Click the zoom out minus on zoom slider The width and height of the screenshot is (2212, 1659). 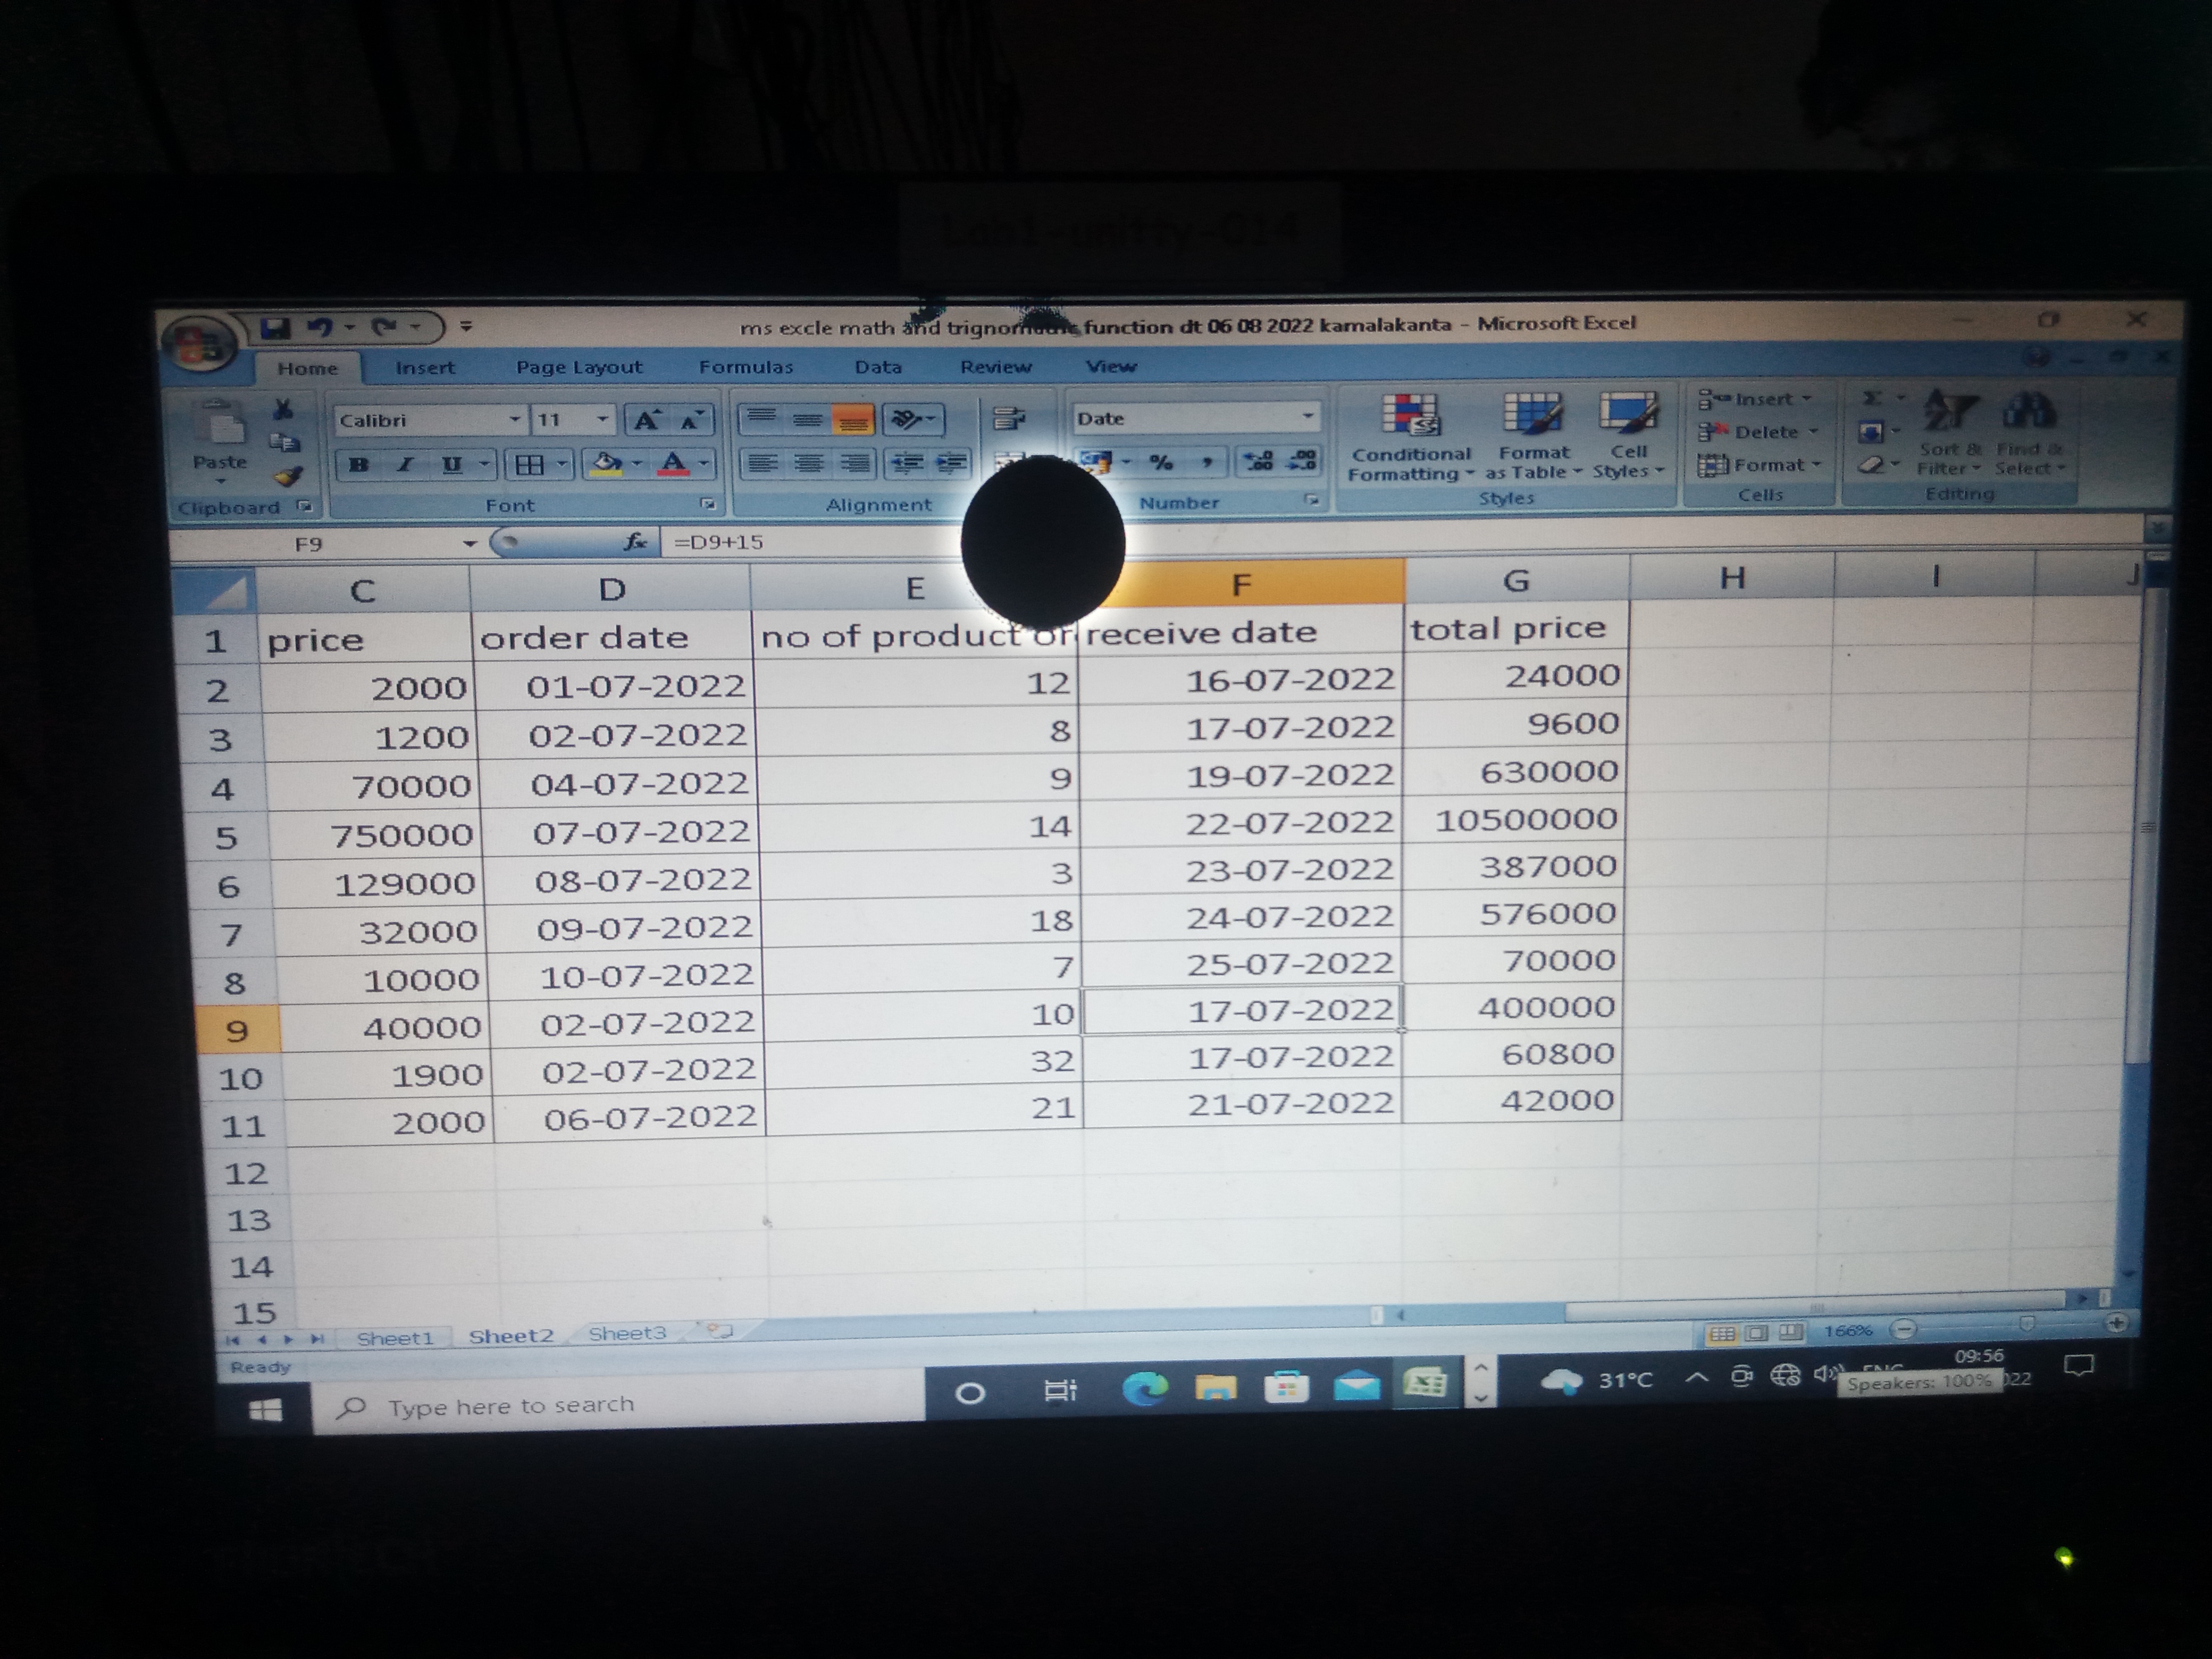(x=1904, y=1329)
